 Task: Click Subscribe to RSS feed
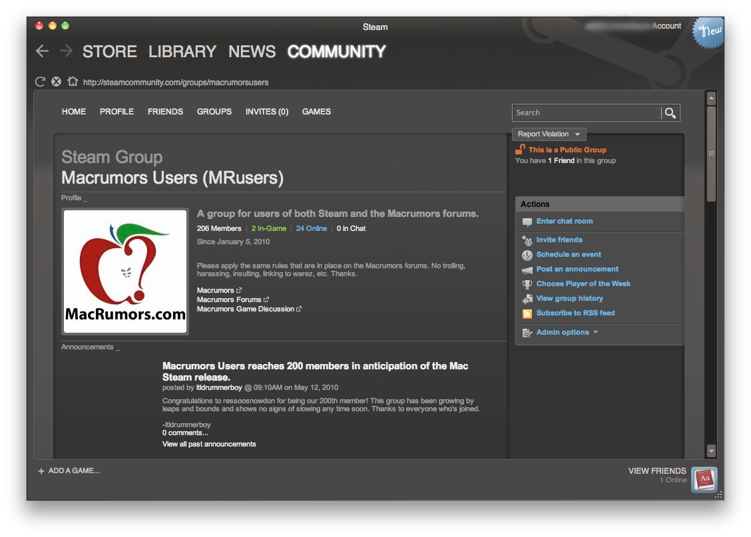coord(575,313)
